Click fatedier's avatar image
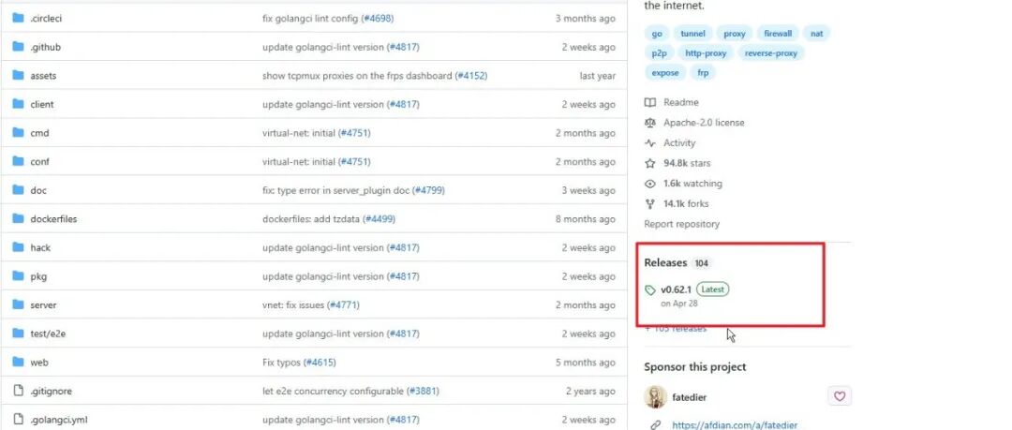 (655, 396)
